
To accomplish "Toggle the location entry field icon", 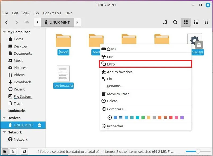I will tap(165, 22).
